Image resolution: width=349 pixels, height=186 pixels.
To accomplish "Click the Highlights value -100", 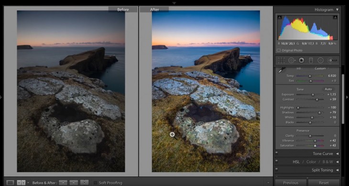I will 332,108.
